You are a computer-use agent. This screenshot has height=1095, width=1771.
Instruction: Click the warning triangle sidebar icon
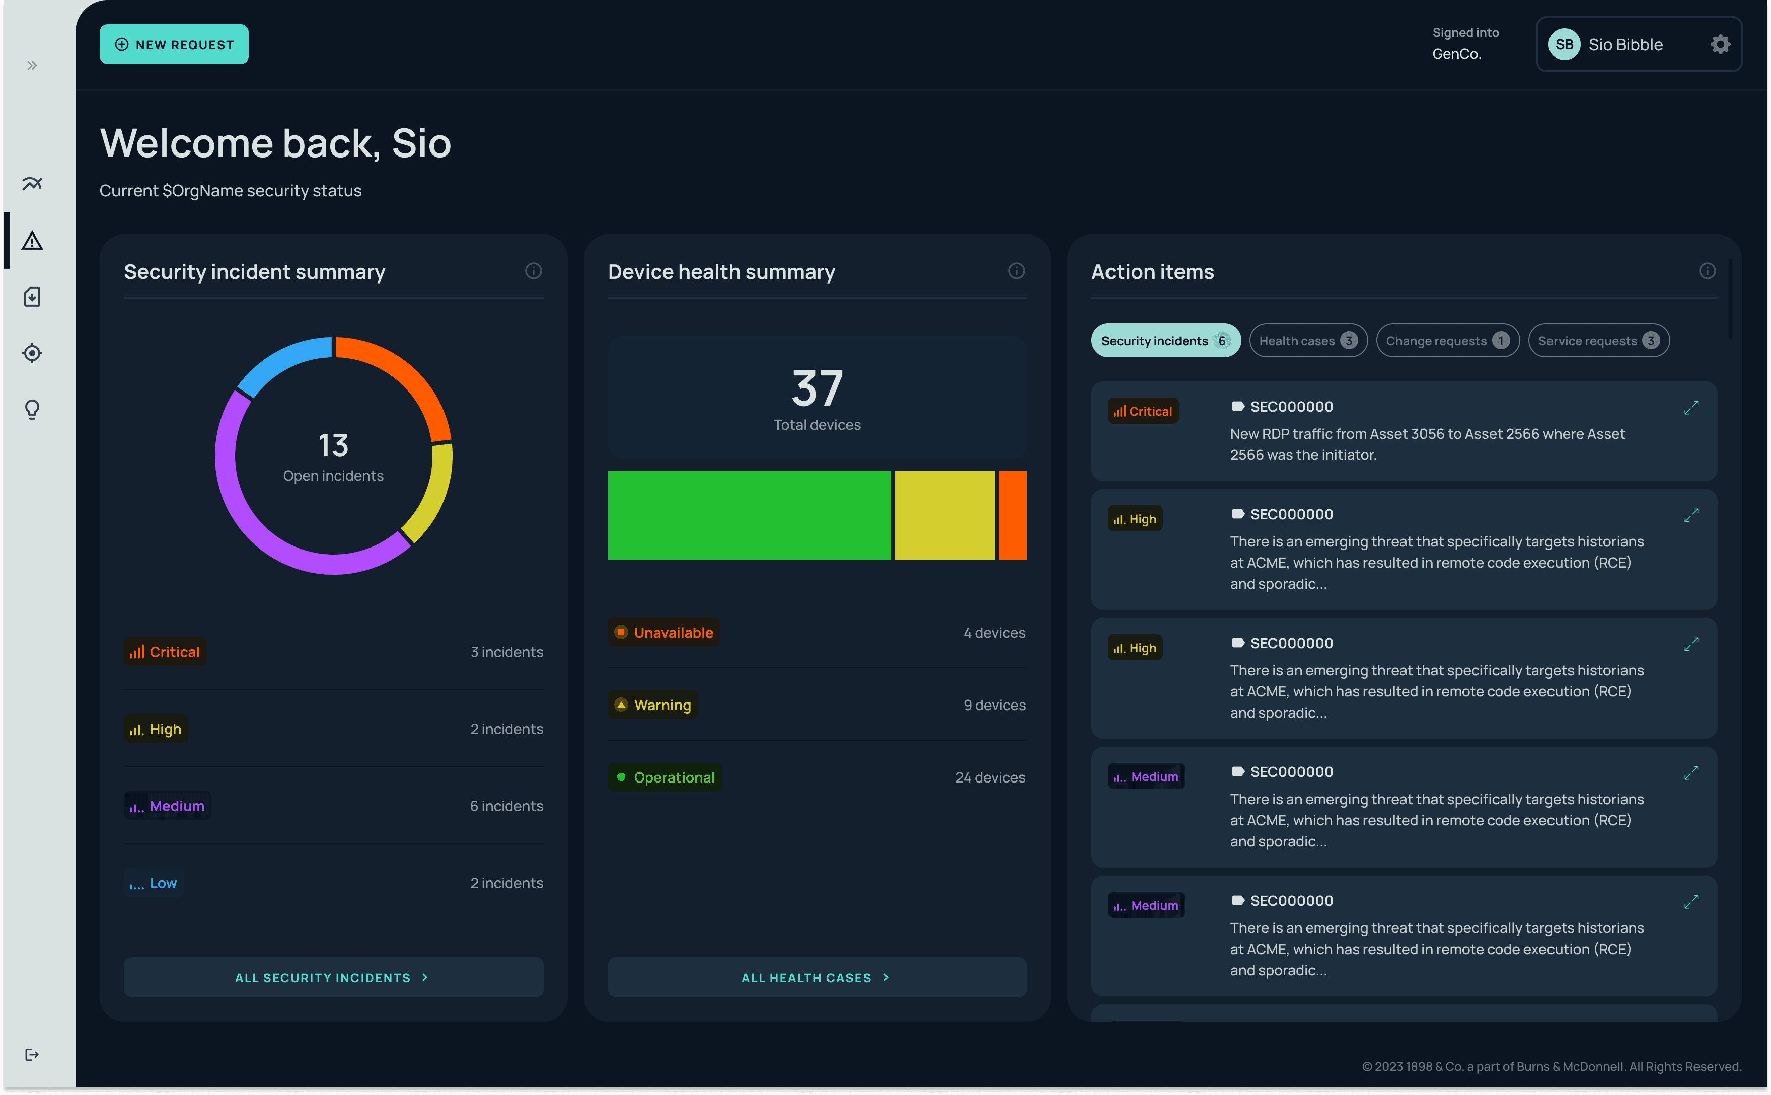pyautogui.click(x=32, y=241)
